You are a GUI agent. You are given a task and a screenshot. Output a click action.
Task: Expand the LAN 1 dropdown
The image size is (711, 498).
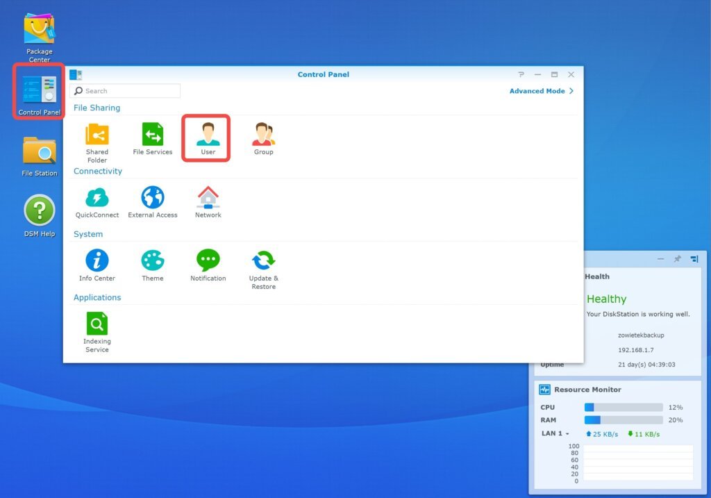[555, 433]
